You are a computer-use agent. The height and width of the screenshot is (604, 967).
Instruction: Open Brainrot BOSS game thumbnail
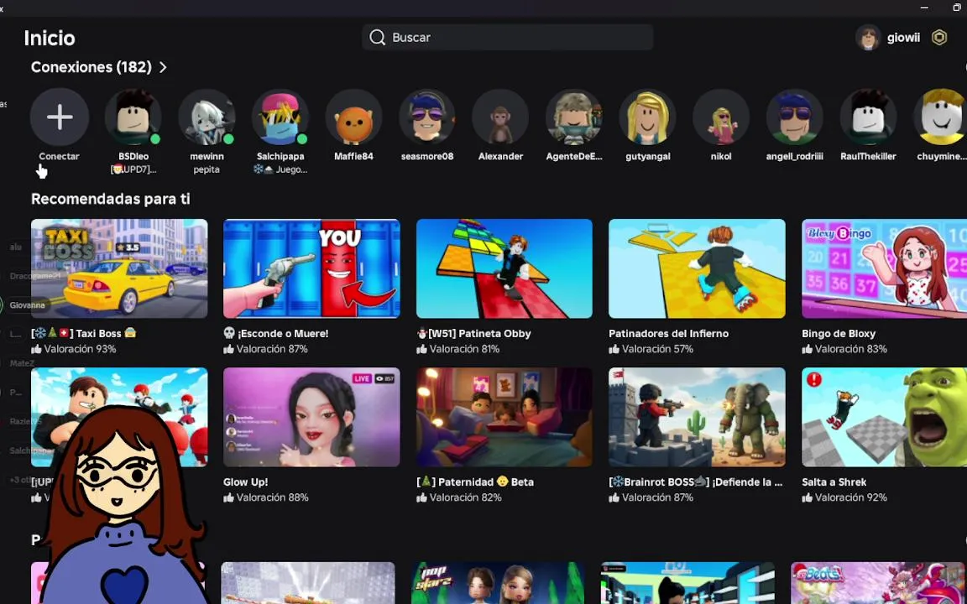pos(697,417)
